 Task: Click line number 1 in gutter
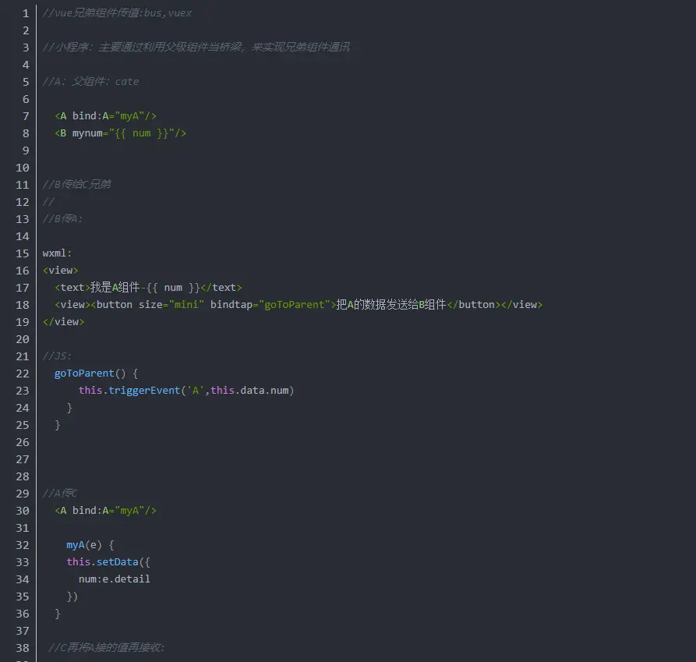[x=26, y=13]
